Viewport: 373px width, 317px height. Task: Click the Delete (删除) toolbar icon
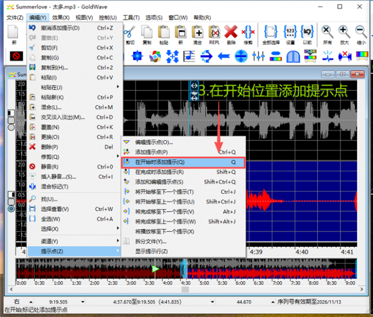pos(231,33)
